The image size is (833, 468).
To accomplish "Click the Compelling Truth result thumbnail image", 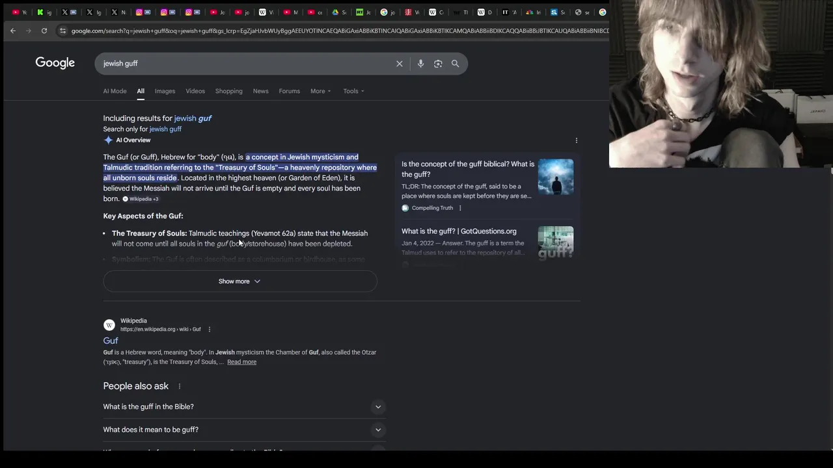I will 556,177.
